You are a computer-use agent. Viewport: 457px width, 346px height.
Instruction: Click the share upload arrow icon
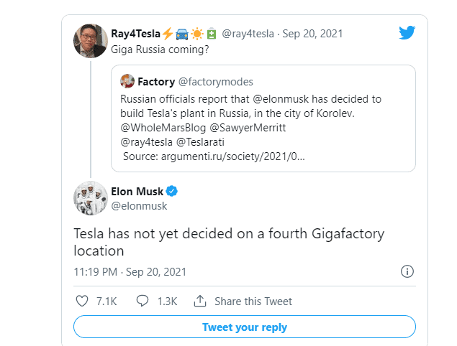click(201, 301)
